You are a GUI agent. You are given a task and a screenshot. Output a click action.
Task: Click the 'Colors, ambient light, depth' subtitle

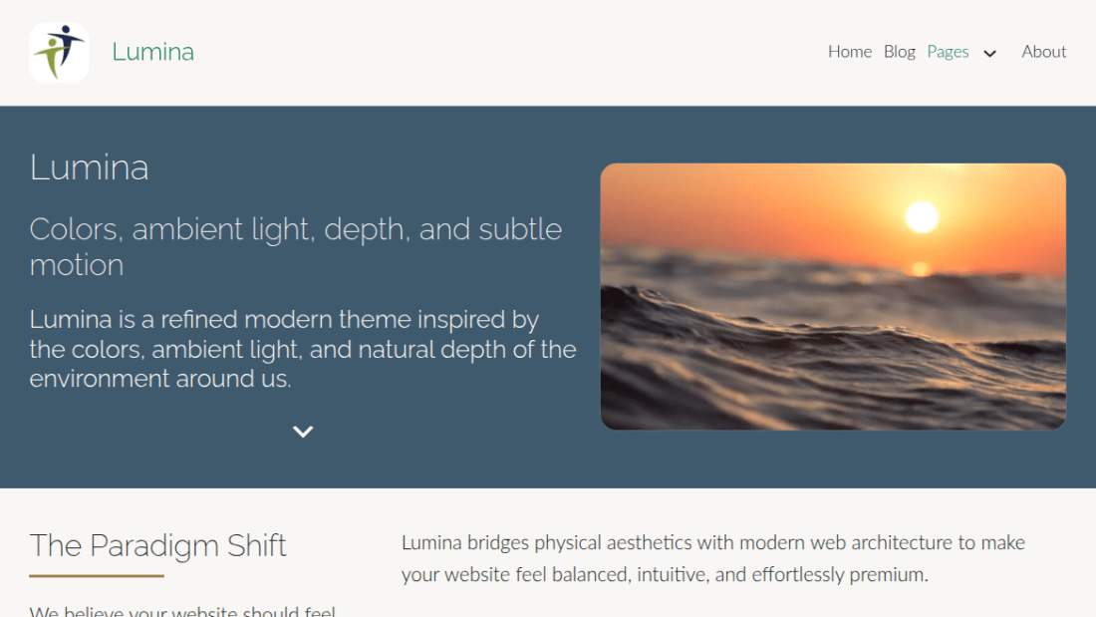296,247
